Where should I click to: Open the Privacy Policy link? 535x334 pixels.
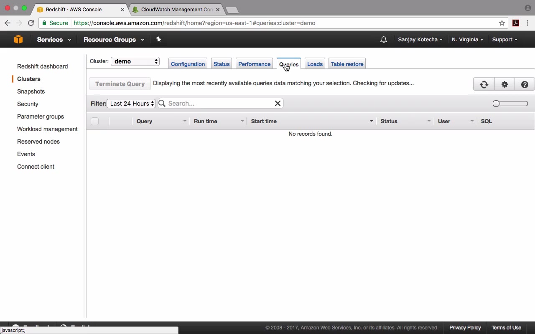[x=465, y=328]
